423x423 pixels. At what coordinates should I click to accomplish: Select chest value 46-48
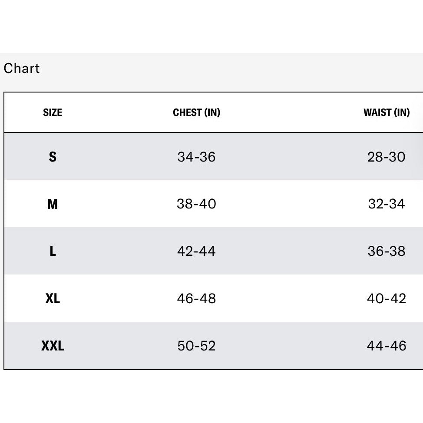[196, 299]
